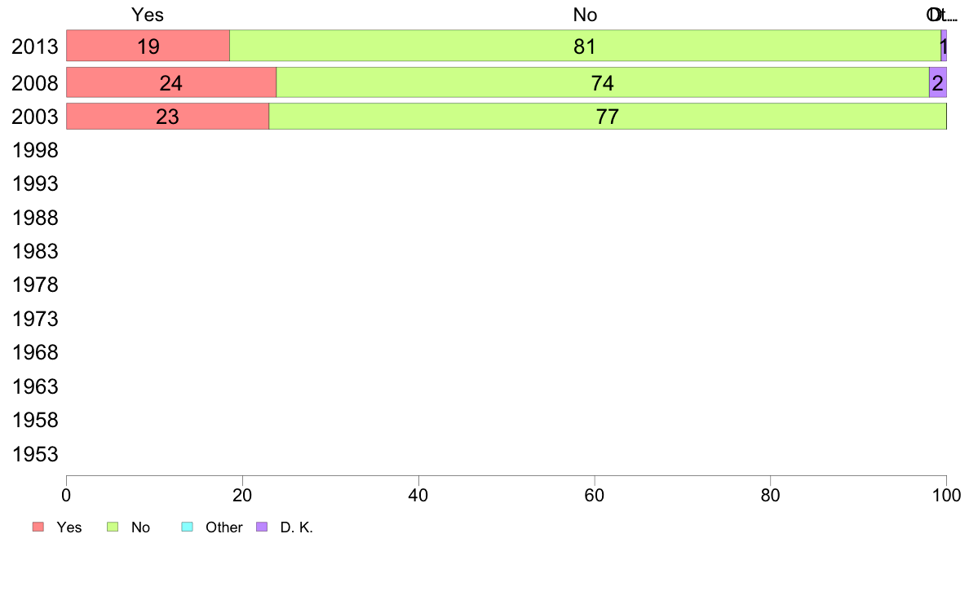
Task: Click the No column header label
Action: point(585,15)
